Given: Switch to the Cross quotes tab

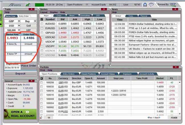Looking at the screenshot, I should [59, 16].
